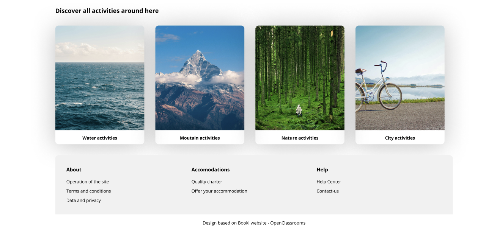497x230 pixels.
Task: Select the green forest photo
Action: coord(300,78)
